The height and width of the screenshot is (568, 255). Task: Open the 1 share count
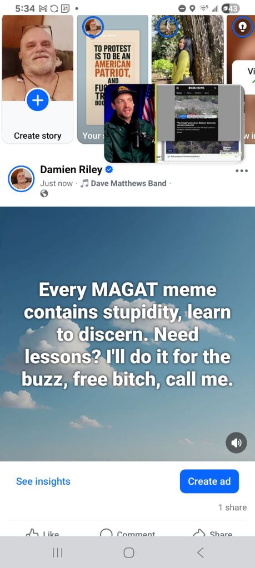[233, 507]
